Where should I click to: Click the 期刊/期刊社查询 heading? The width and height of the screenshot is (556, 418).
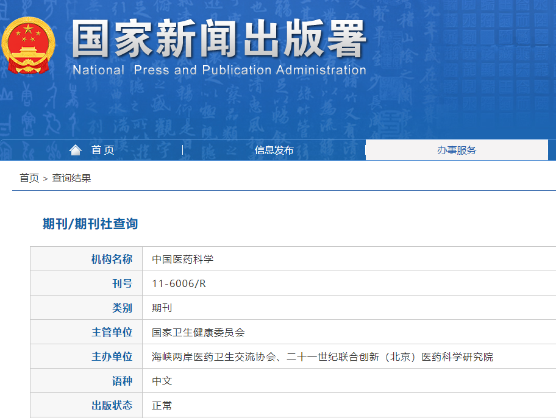(90, 224)
